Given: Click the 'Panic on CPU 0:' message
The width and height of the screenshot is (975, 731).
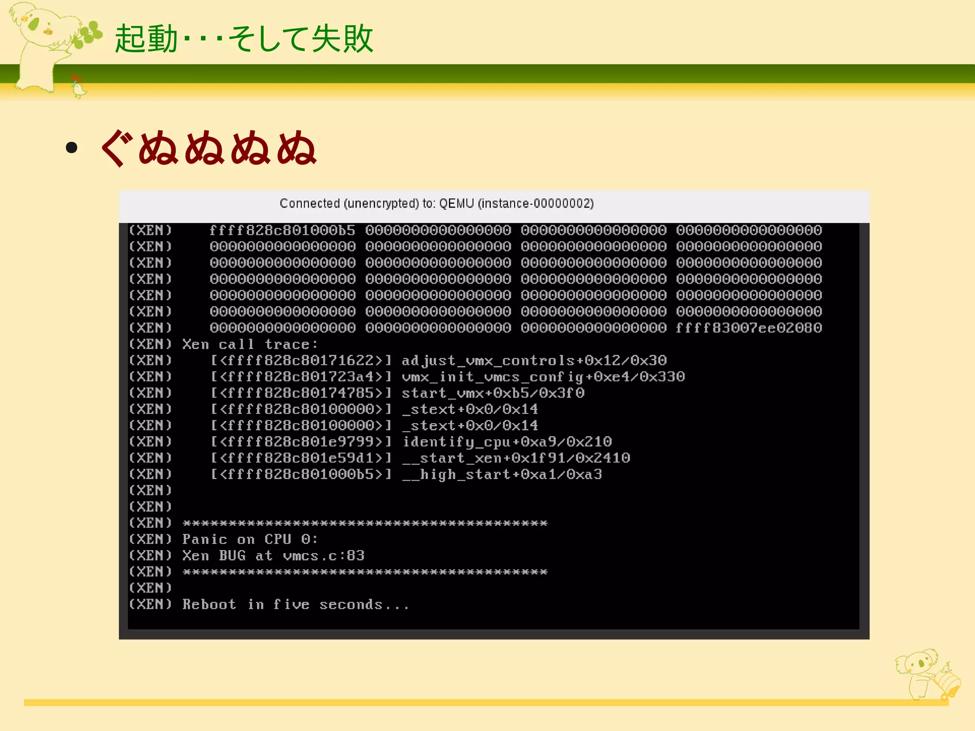Looking at the screenshot, I should 249,539.
